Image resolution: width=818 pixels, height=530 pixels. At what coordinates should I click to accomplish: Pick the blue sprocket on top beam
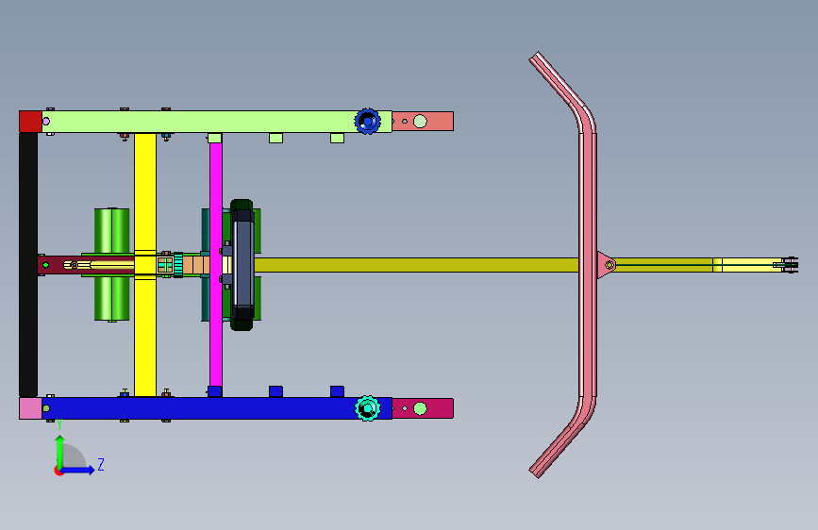point(367,121)
